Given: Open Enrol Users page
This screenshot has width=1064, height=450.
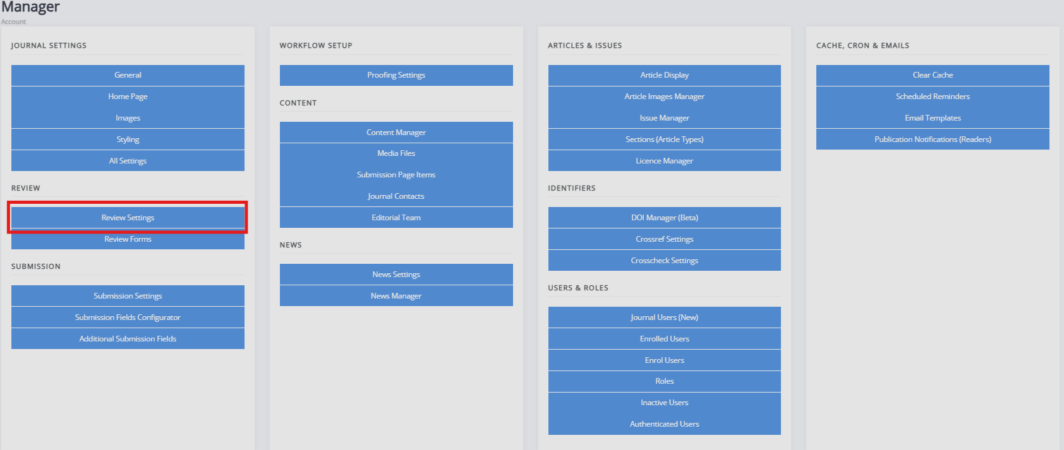Looking at the screenshot, I should coord(665,360).
